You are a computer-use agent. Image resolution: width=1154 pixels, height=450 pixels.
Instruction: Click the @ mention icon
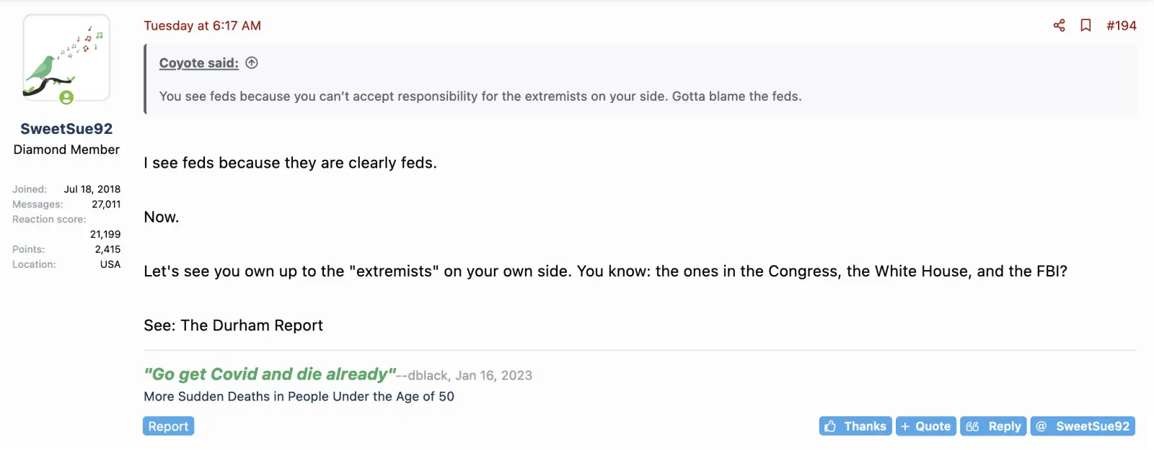(1041, 426)
